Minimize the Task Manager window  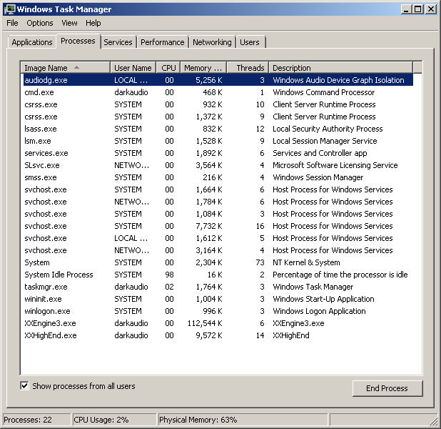click(406, 9)
